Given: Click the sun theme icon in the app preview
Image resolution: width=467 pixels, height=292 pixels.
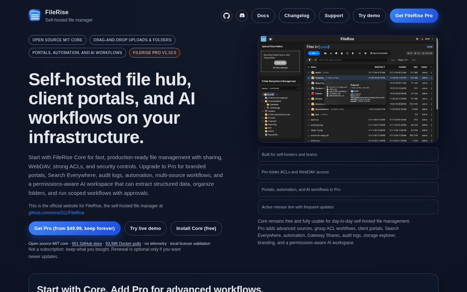Looking at the screenshot, I should pyautogui.click(x=417, y=39).
